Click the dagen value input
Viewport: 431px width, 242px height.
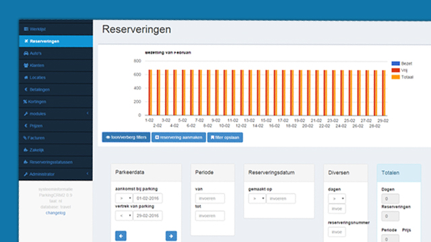pos(337,209)
